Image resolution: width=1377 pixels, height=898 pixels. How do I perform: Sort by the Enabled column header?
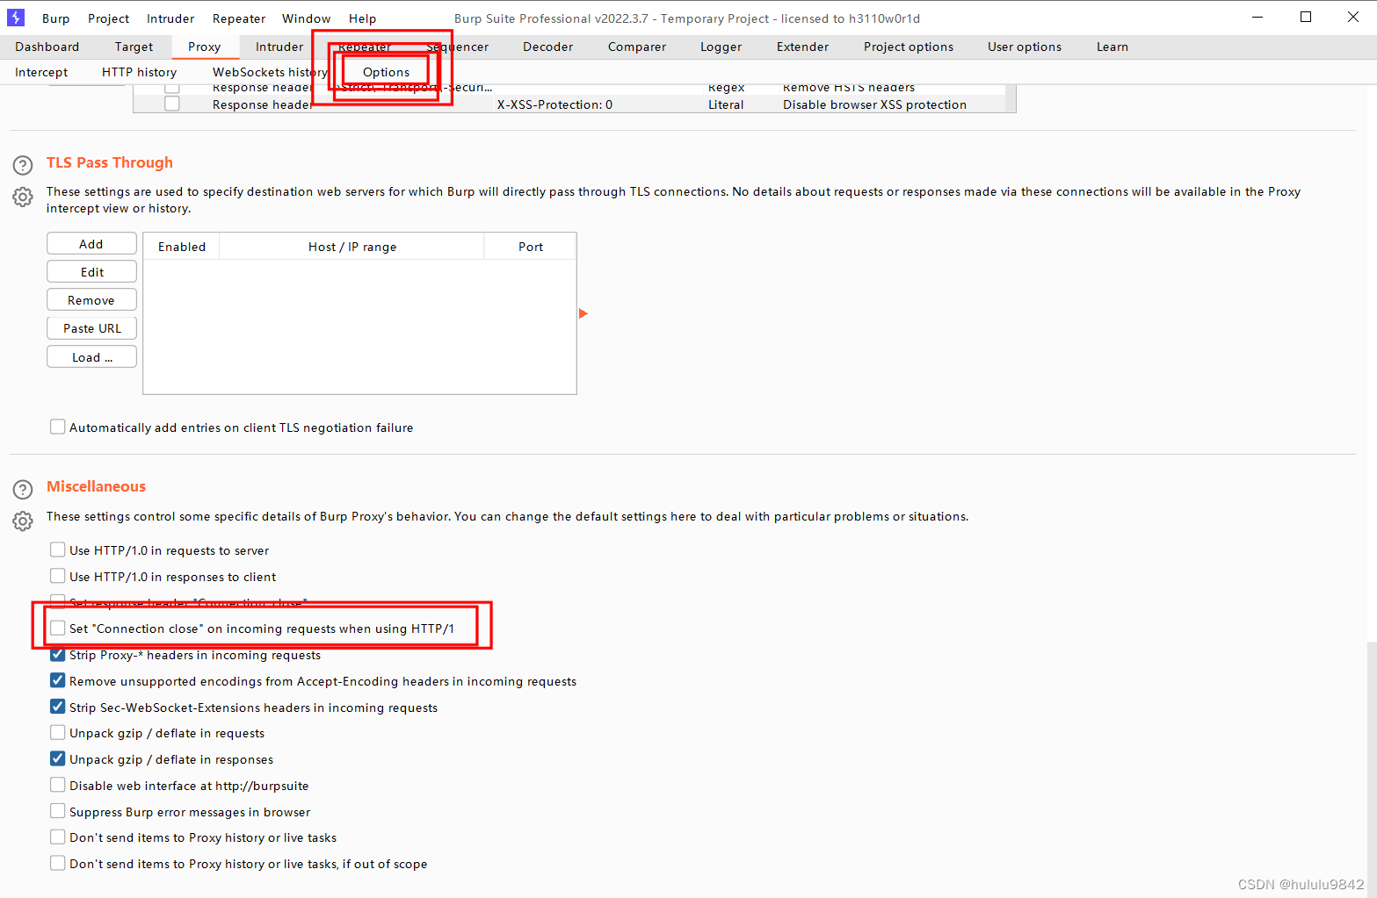coord(181,247)
